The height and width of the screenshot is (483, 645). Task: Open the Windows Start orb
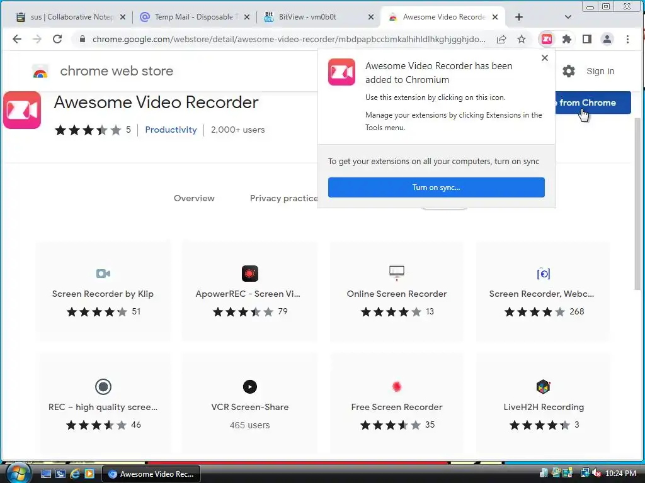point(18,474)
